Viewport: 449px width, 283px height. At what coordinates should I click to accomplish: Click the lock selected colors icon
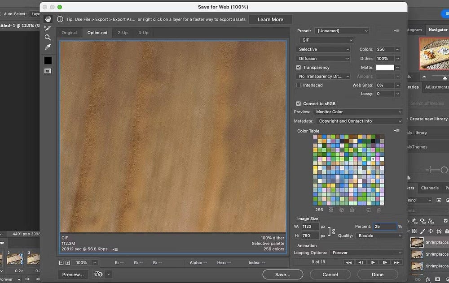(352, 210)
